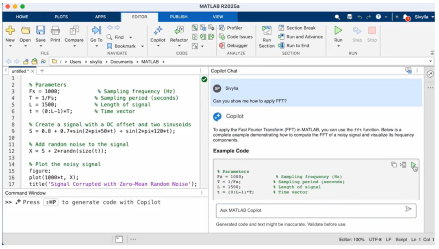Click the Print icon in the FILE group

(x=55, y=30)
